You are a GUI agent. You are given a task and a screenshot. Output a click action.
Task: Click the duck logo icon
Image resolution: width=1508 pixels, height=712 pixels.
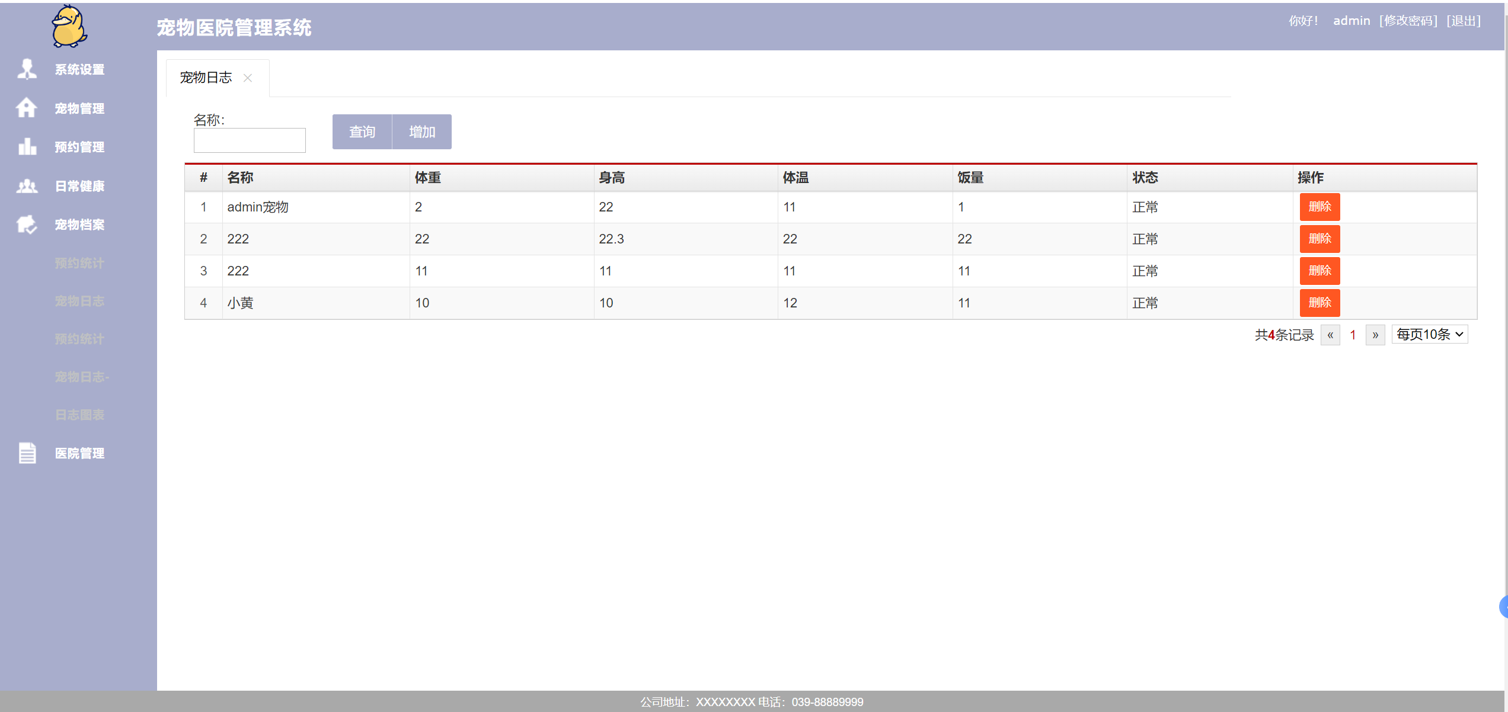[x=69, y=26]
